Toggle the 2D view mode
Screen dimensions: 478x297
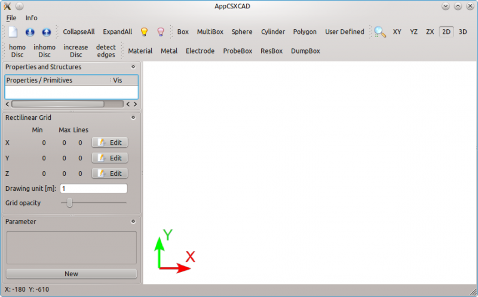point(446,32)
